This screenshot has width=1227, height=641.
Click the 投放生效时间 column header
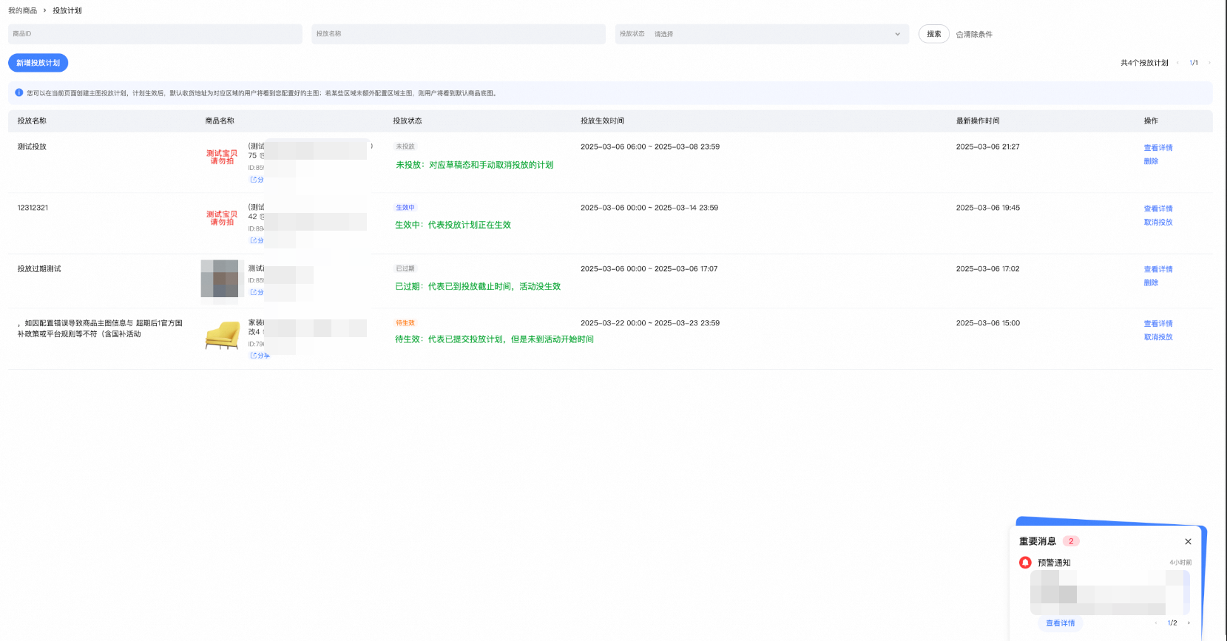click(602, 121)
